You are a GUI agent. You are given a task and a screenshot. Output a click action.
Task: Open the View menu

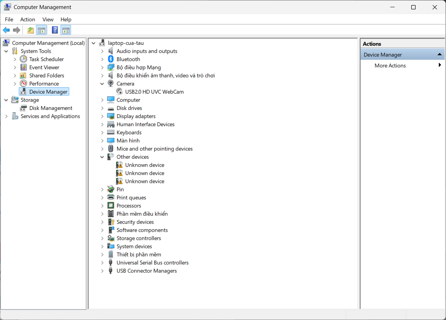(48, 20)
